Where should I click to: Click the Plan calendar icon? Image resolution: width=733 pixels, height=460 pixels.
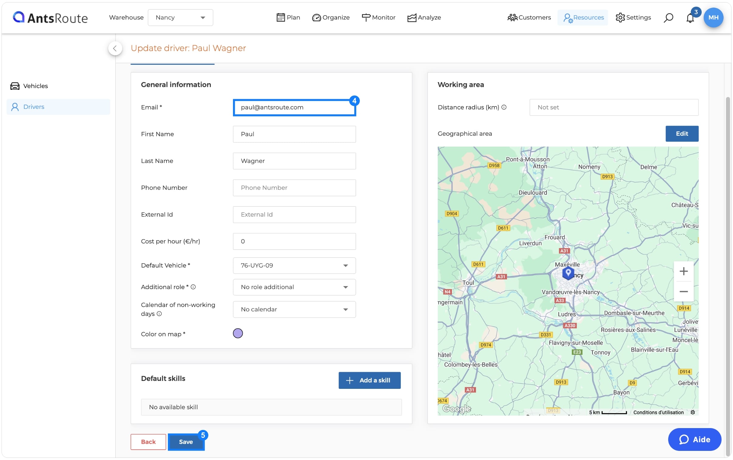[x=280, y=18]
